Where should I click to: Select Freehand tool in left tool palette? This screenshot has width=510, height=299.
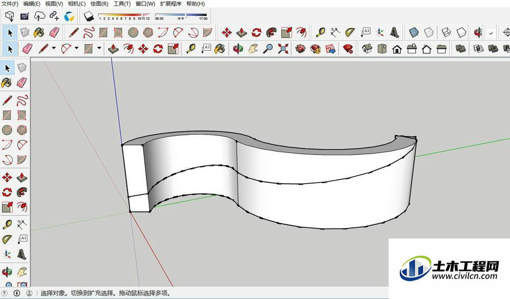[22, 100]
